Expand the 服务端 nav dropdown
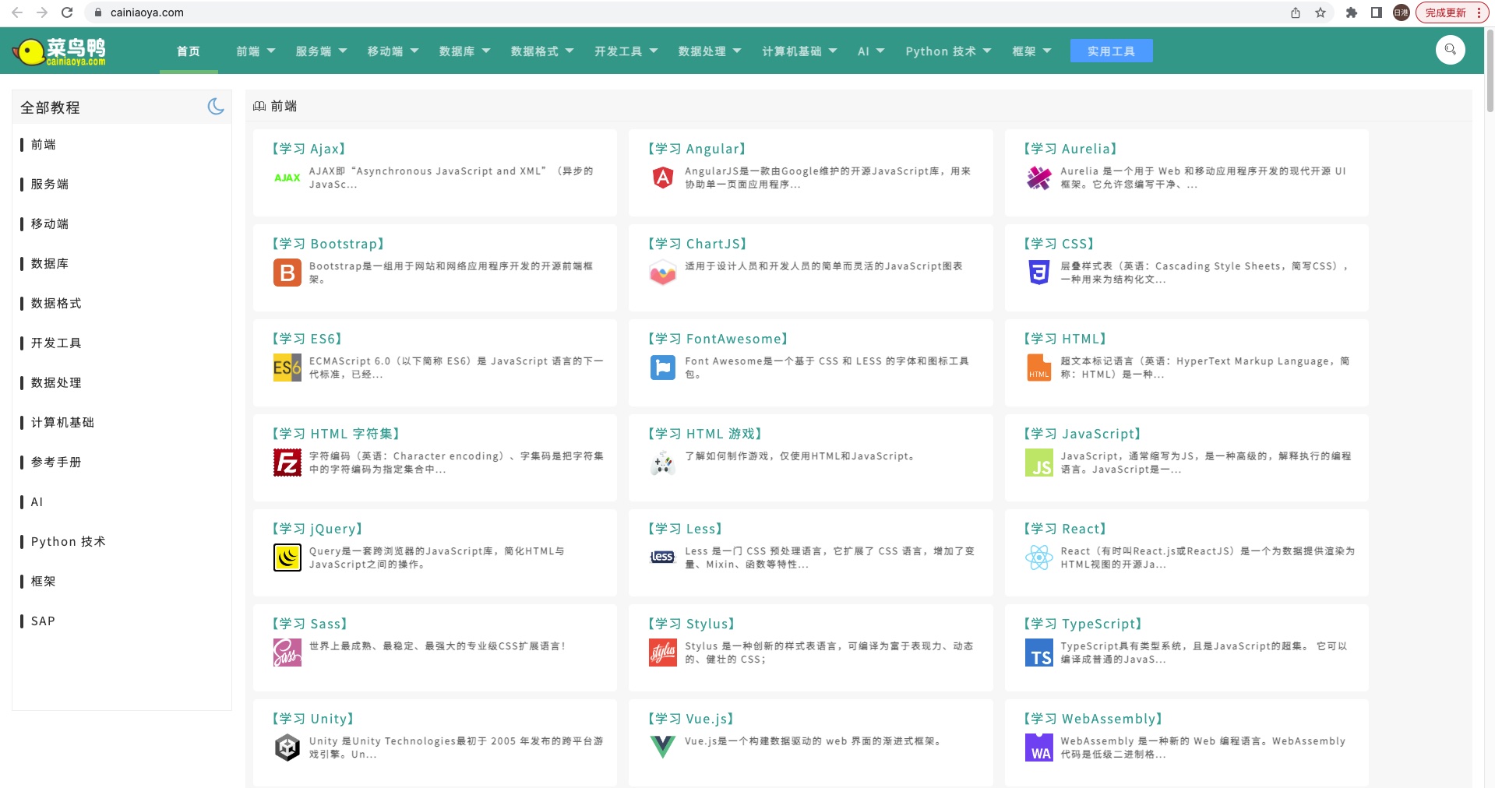This screenshot has height=788, width=1495. pos(321,51)
